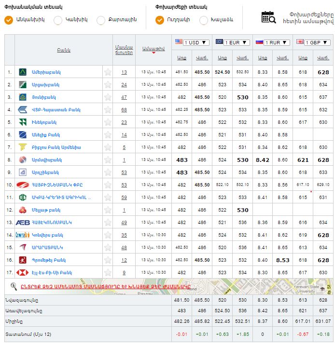Click the Yerevan map thumbnail
The width and height of the screenshot is (335, 346).
[x=265, y=286]
